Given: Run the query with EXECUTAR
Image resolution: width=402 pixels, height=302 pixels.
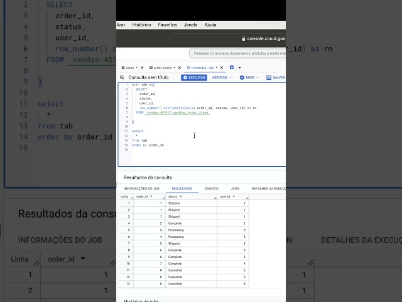Looking at the screenshot, I should (194, 77).
